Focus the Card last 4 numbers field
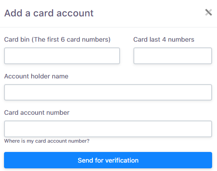 173,56
